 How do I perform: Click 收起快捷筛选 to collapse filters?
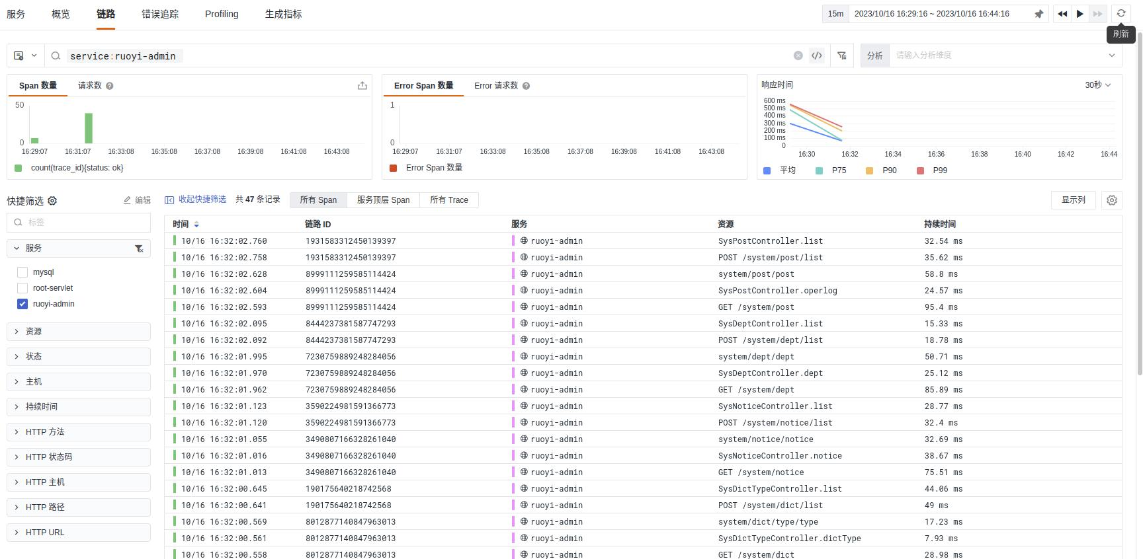pyautogui.click(x=196, y=199)
